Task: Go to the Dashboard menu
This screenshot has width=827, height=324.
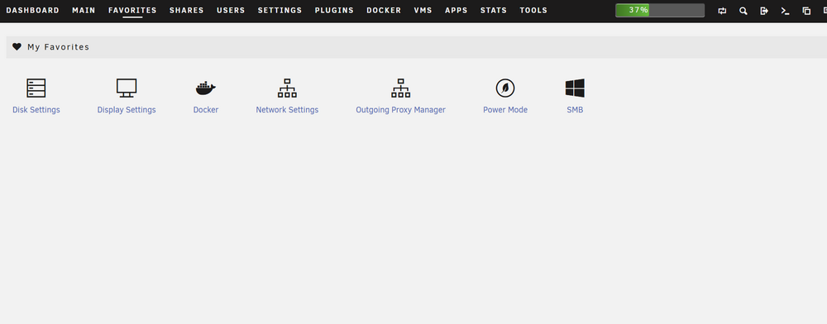Action: tap(33, 11)
